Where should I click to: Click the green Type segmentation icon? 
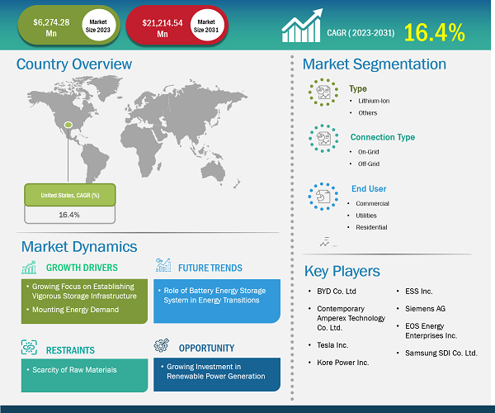[x=323, y=93]
